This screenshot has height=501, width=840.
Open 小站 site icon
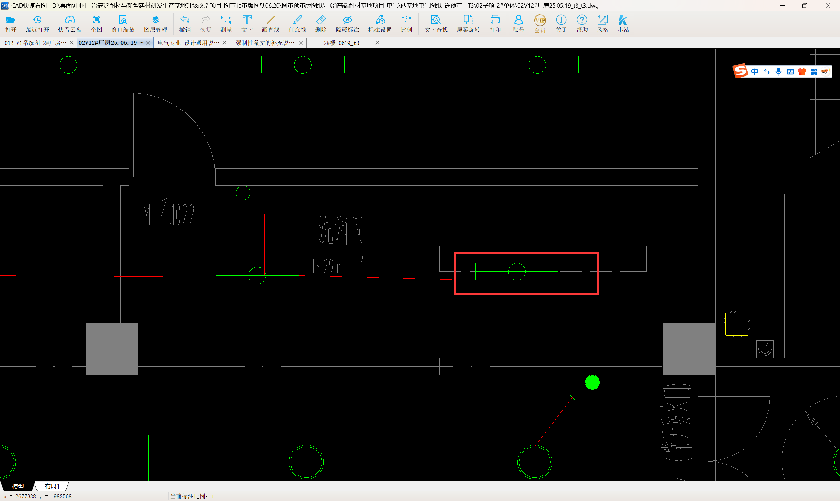[x=623, y=24]
